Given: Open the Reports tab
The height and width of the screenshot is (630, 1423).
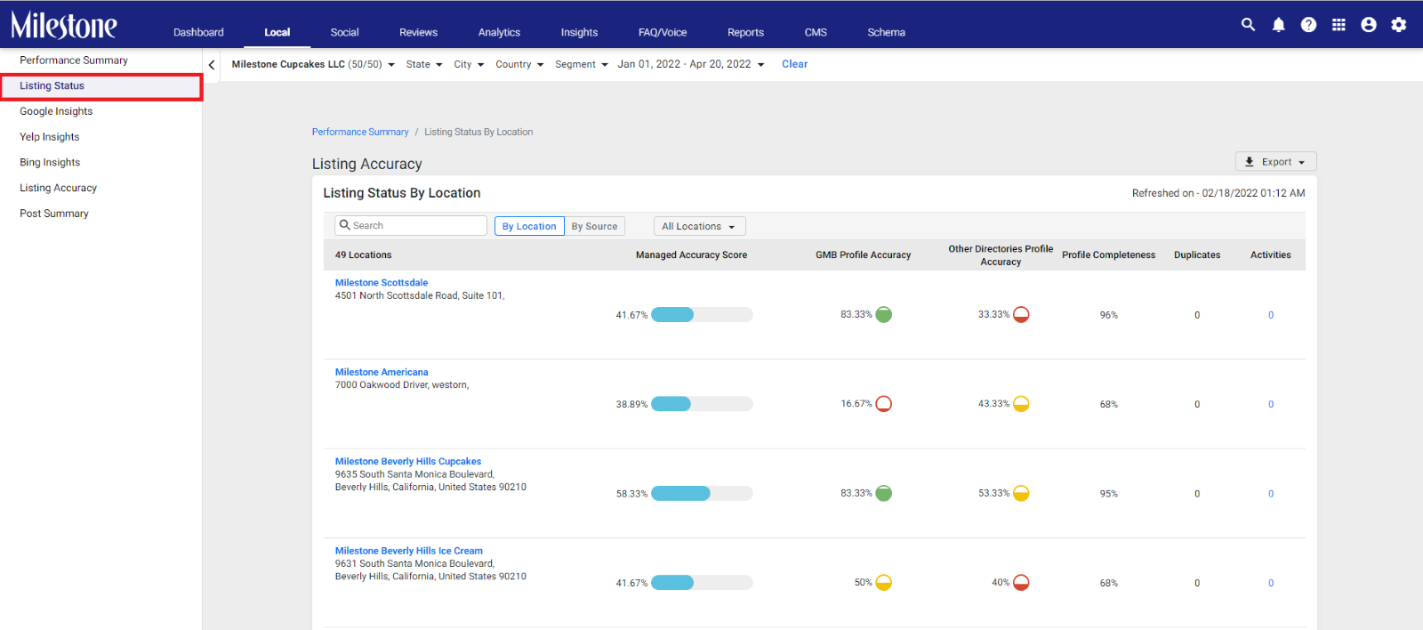Looking at the screenshot, I should coord(745,32).
